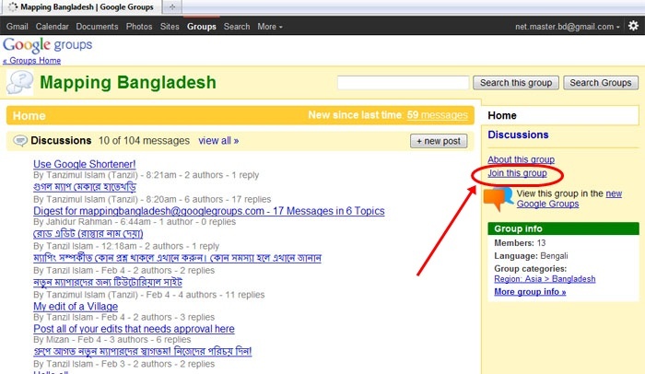Viewport: 645px width, 374px height.
Task: Click Join this group link
Action: (517, 173)
